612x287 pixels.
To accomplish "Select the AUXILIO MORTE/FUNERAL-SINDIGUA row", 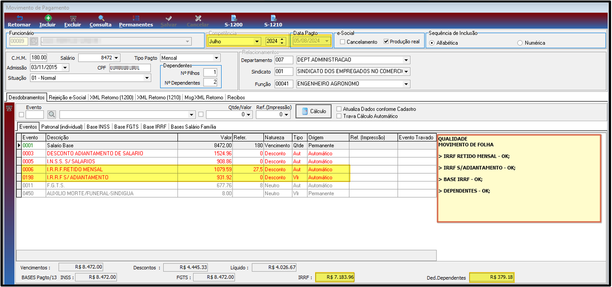I will click(x=226, y=193).
